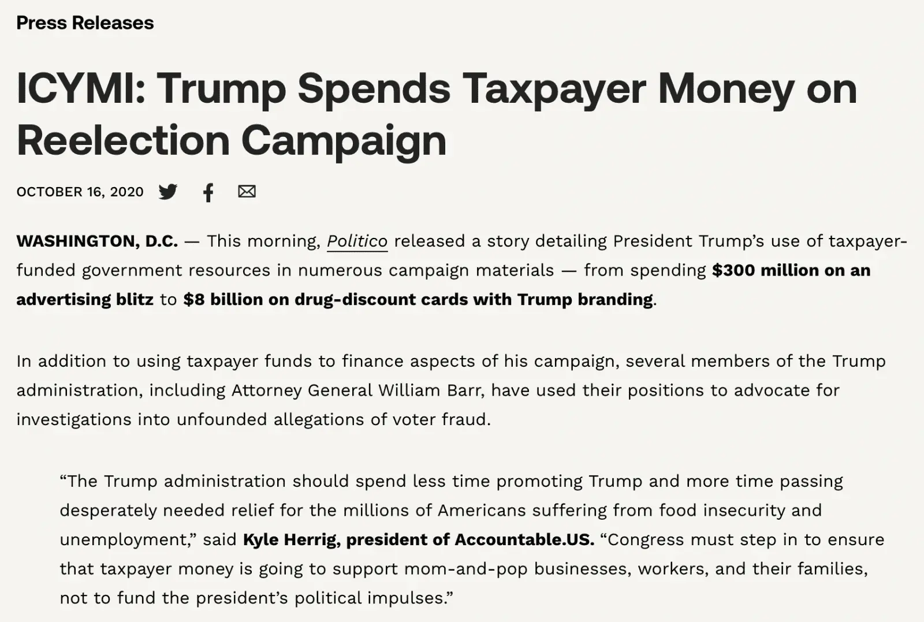Click the bold $8 billion drug-discount cards text

point(418,299)
